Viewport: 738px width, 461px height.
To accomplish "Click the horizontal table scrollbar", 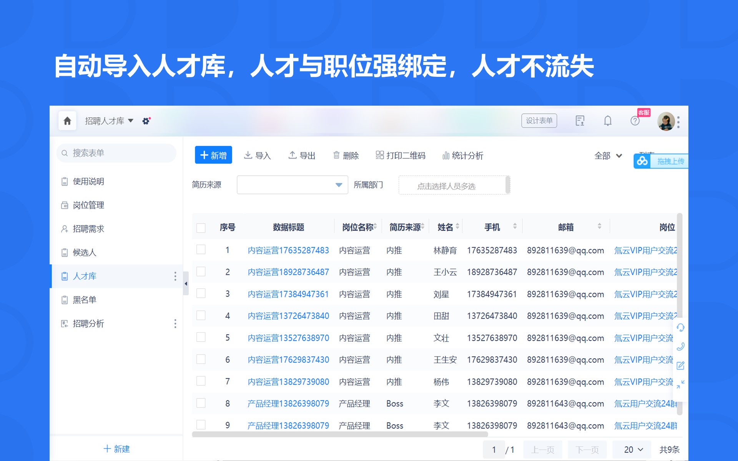I will [x=340, y=434].
